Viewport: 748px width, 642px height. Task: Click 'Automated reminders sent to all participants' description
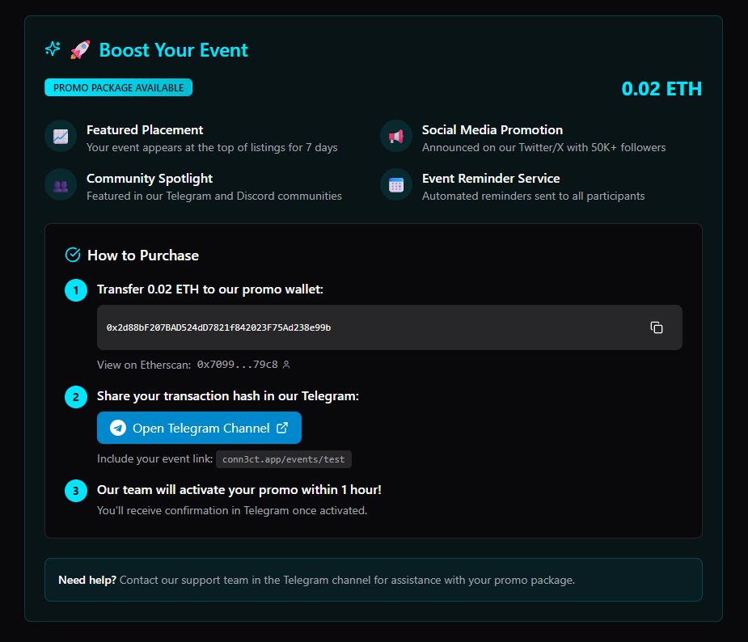(534, 196)
